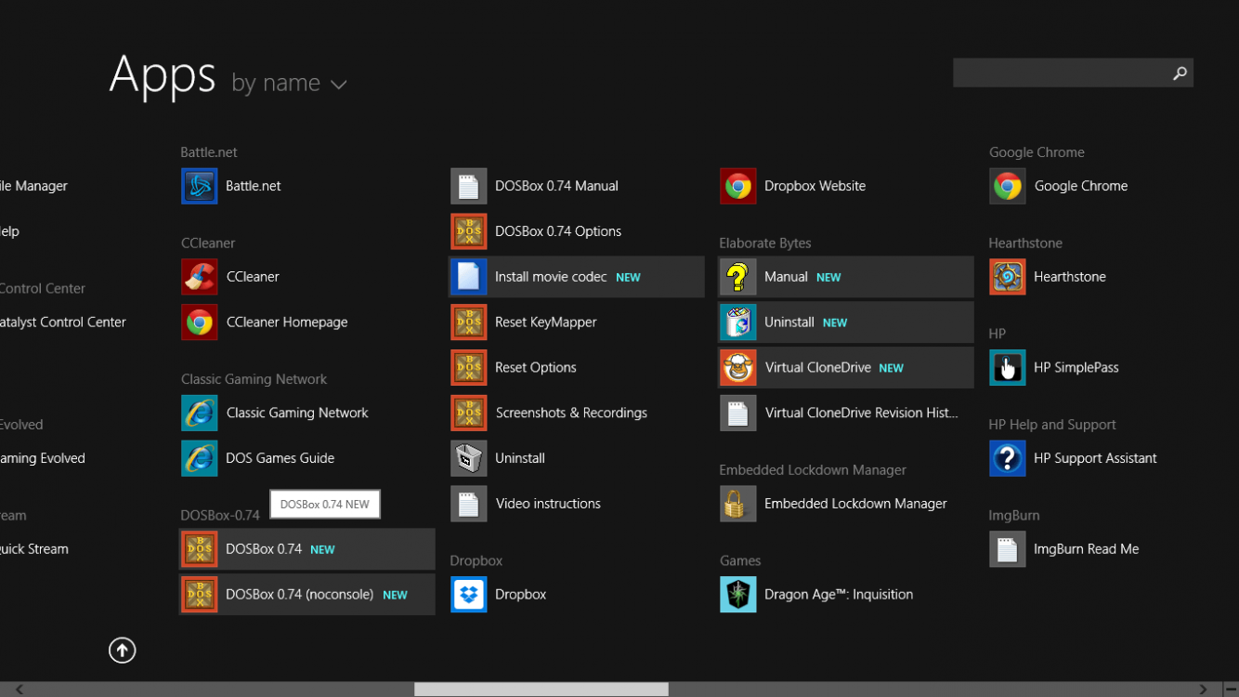1239x697 pixels.
Task: Click Reset Options DOSBox icon
Action: [x=468, y=367]
